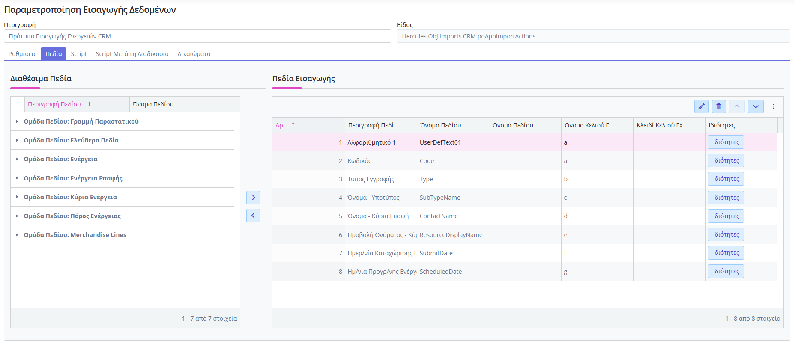Click the Αλφαριθμητικό 1 description cell

tap(381, 142)
